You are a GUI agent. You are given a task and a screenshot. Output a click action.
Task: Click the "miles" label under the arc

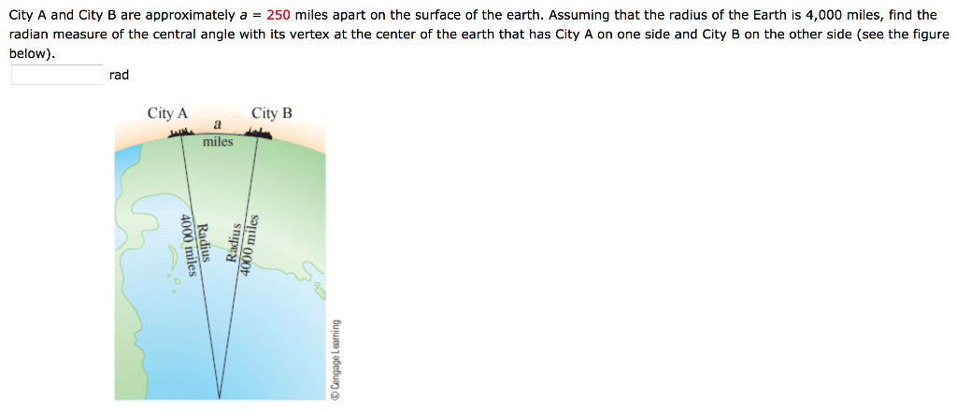pos(218,142)
